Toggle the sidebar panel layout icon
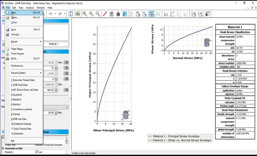Screen dimensions: 257x156 (71, 14)
